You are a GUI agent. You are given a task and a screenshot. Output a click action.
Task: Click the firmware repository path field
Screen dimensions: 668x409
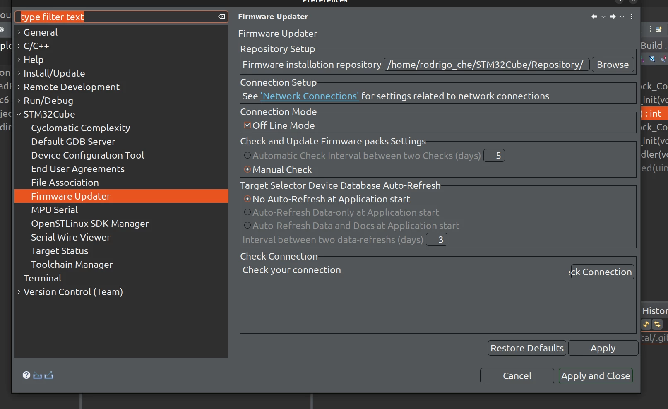click(487, 65)
